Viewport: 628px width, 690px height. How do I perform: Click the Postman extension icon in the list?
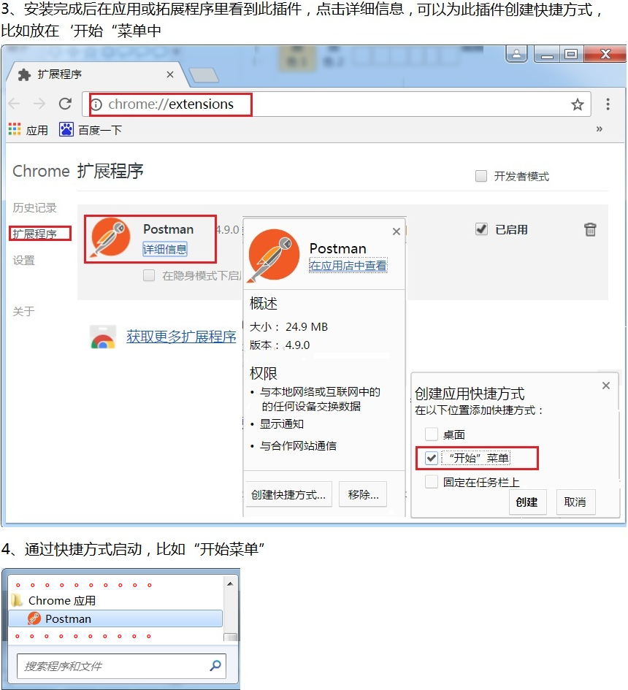[x=110, y=237]
